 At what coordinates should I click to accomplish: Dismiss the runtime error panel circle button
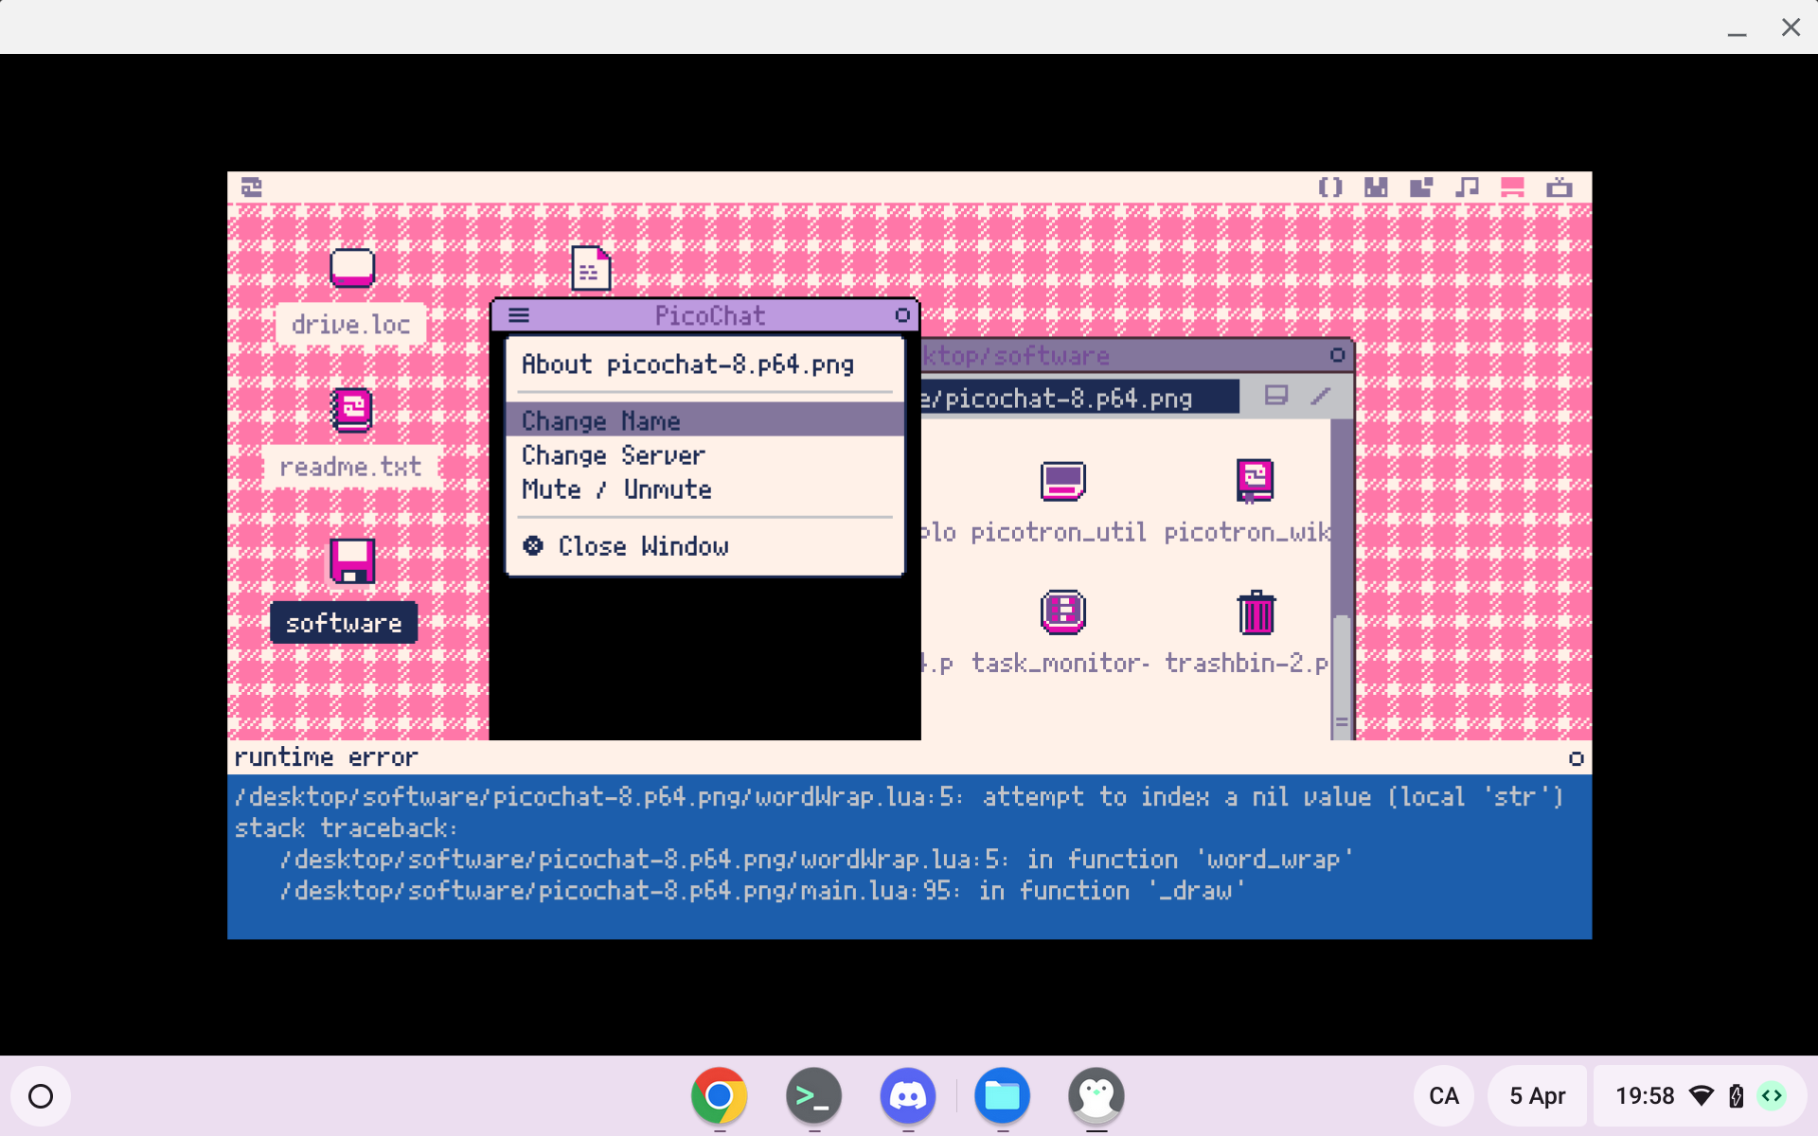[x=1576, y=758]
